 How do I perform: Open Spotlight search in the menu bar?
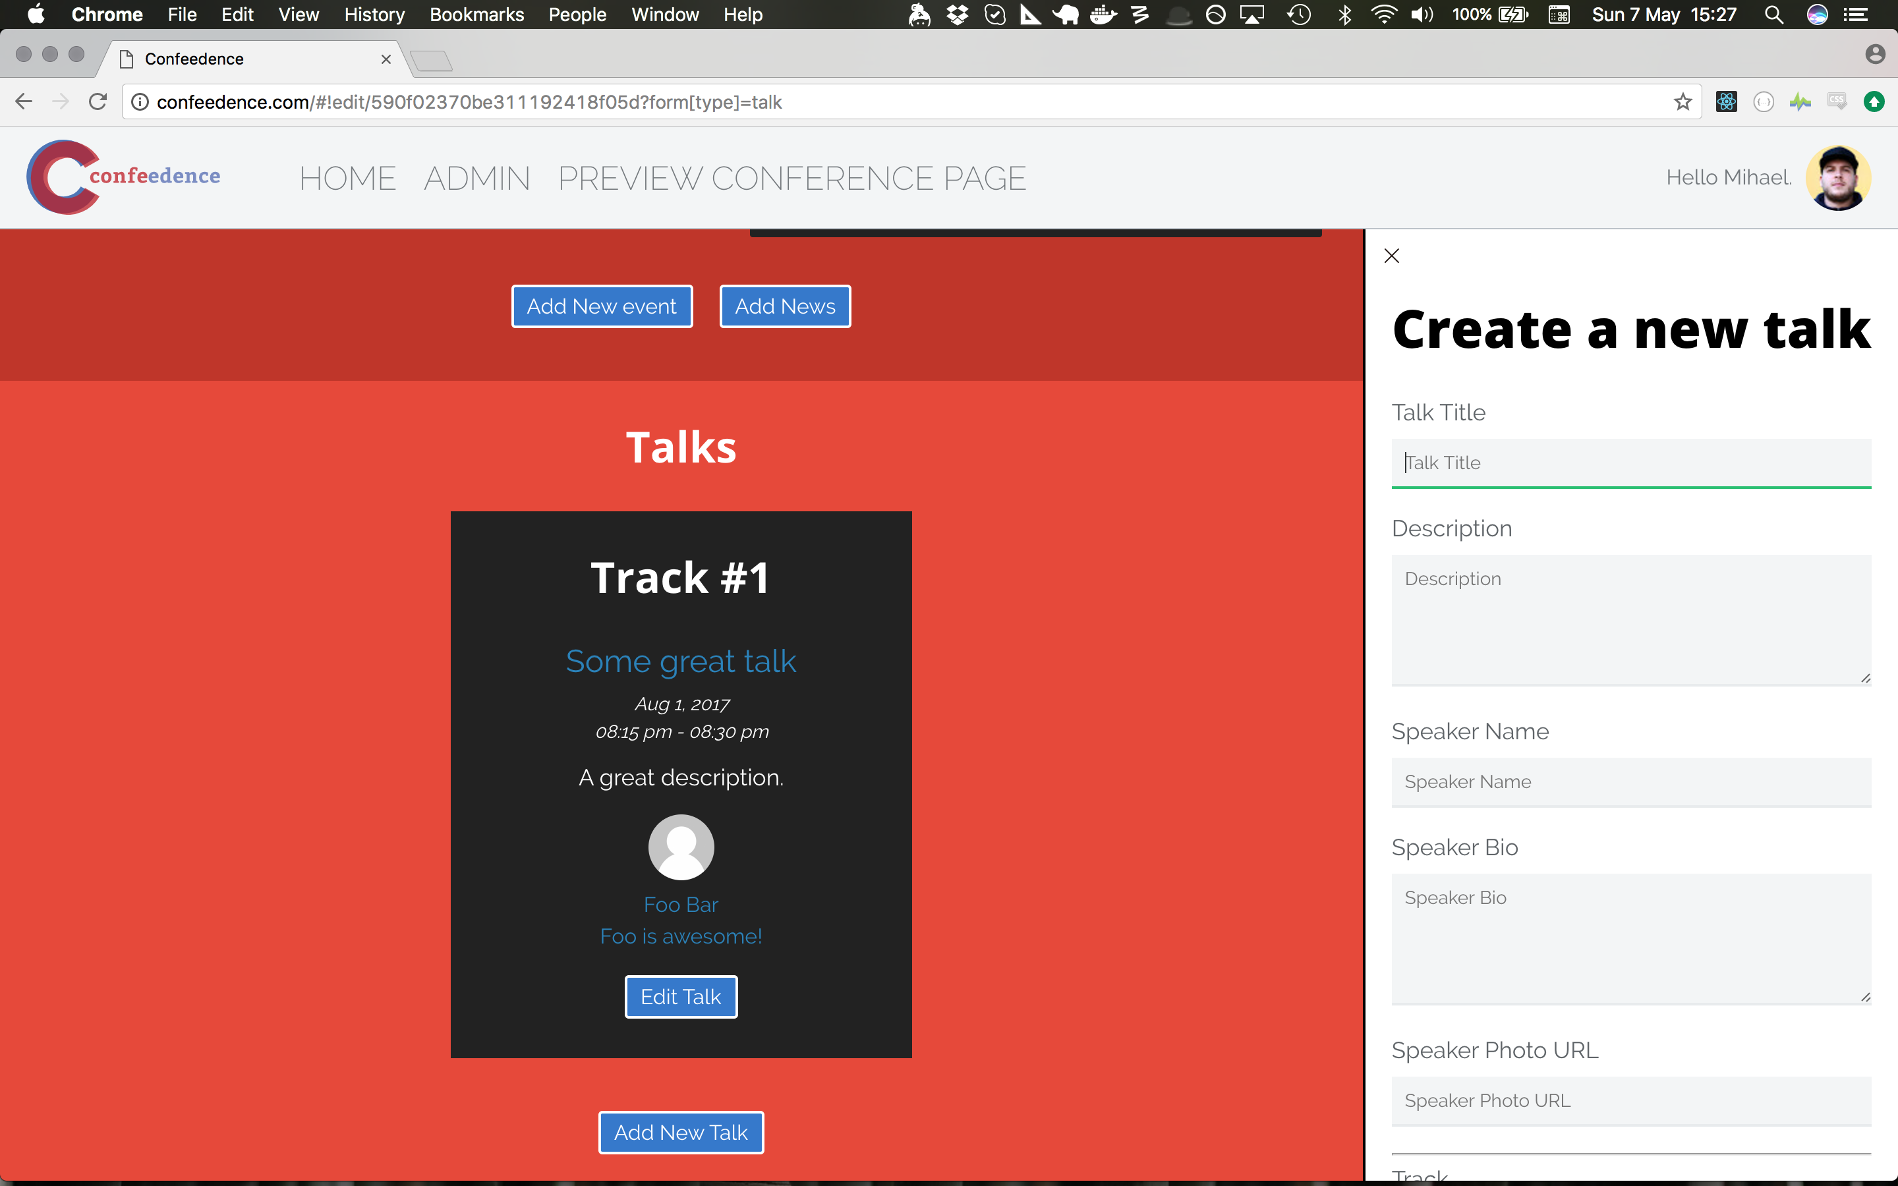pyautogui.click(x=1773, y=15)
